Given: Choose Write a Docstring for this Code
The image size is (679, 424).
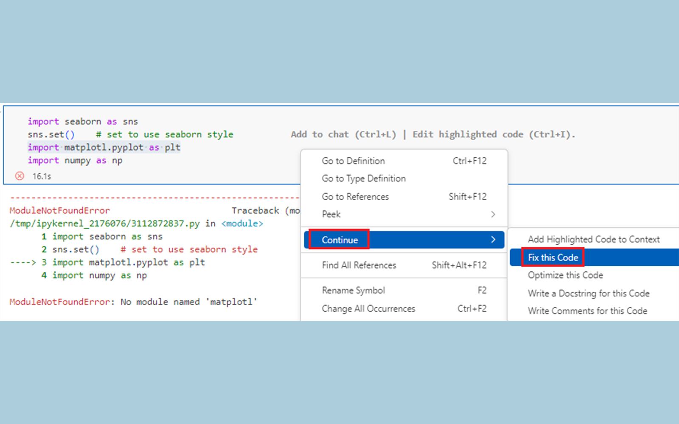Looking at the screenshot, I should tap(588, 293).
